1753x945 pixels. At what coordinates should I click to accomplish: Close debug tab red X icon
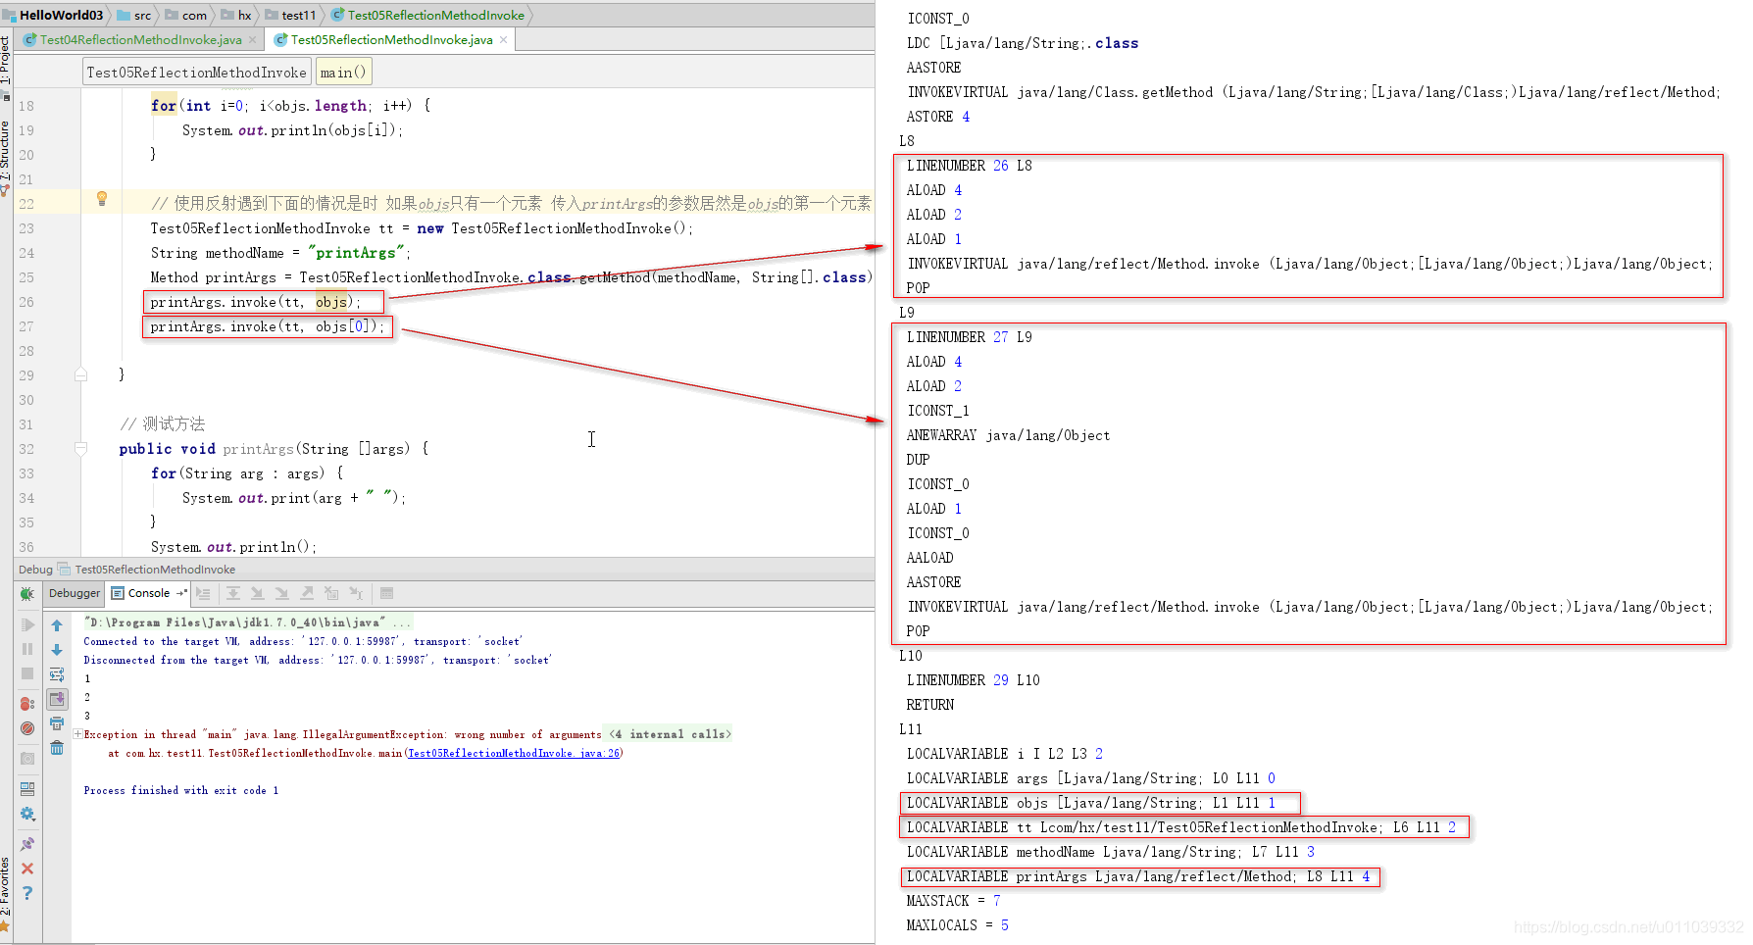tap(27, 869)
